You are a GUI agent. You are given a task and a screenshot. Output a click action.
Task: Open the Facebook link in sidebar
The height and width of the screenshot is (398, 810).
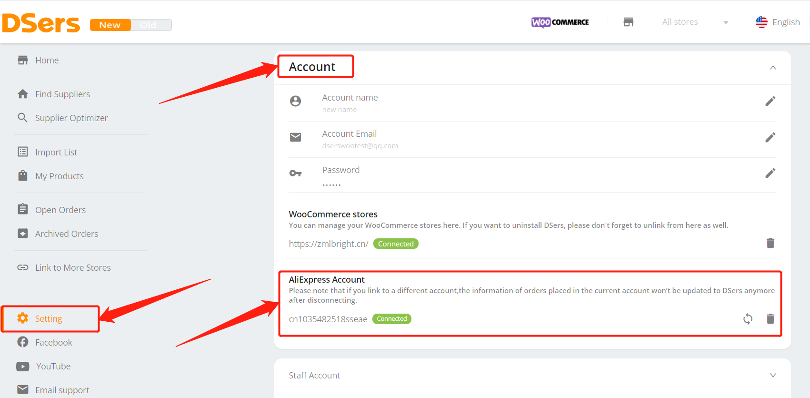point(54,342)
